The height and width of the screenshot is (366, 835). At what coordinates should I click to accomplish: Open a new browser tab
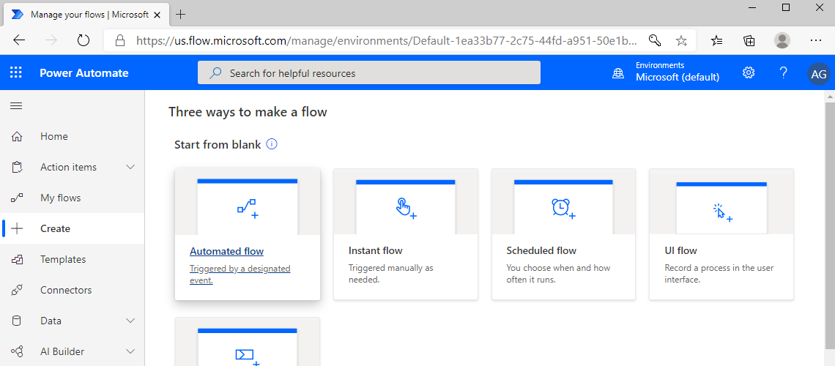(181, 15)
